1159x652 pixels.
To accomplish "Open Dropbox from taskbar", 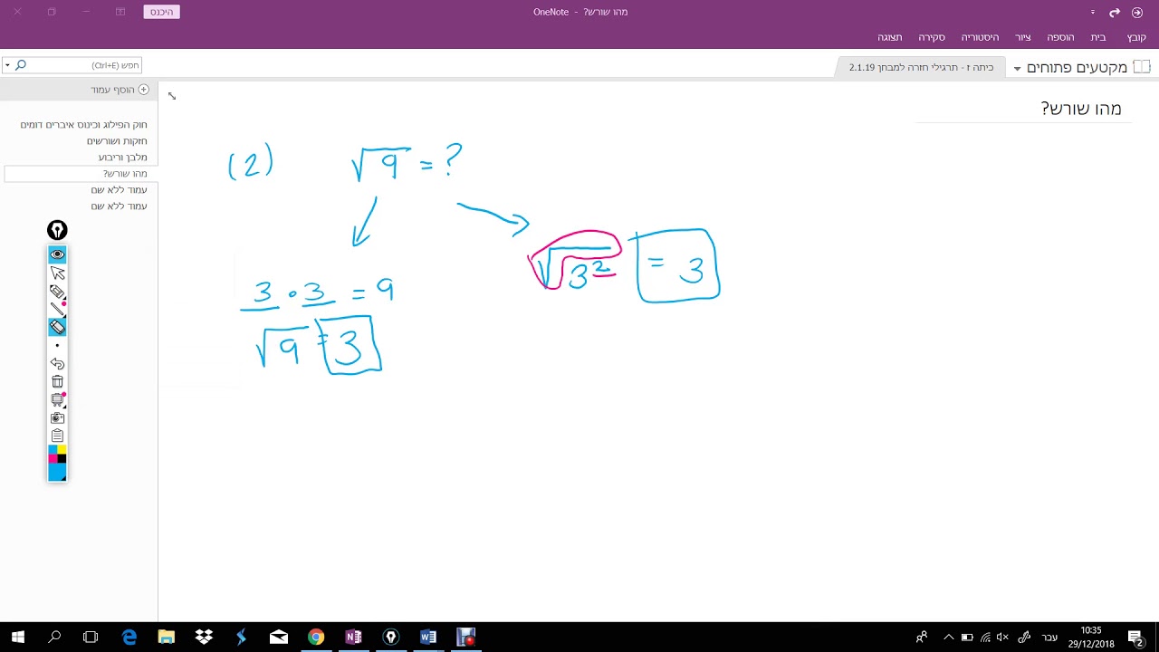I will click(204, 637).
